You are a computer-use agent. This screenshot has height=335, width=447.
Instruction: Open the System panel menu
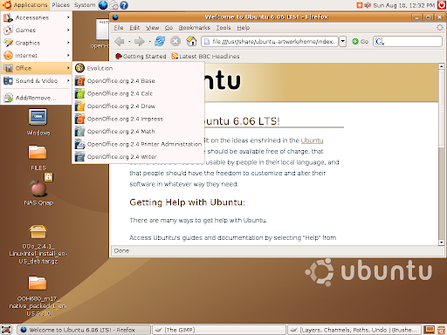(85, 5)
